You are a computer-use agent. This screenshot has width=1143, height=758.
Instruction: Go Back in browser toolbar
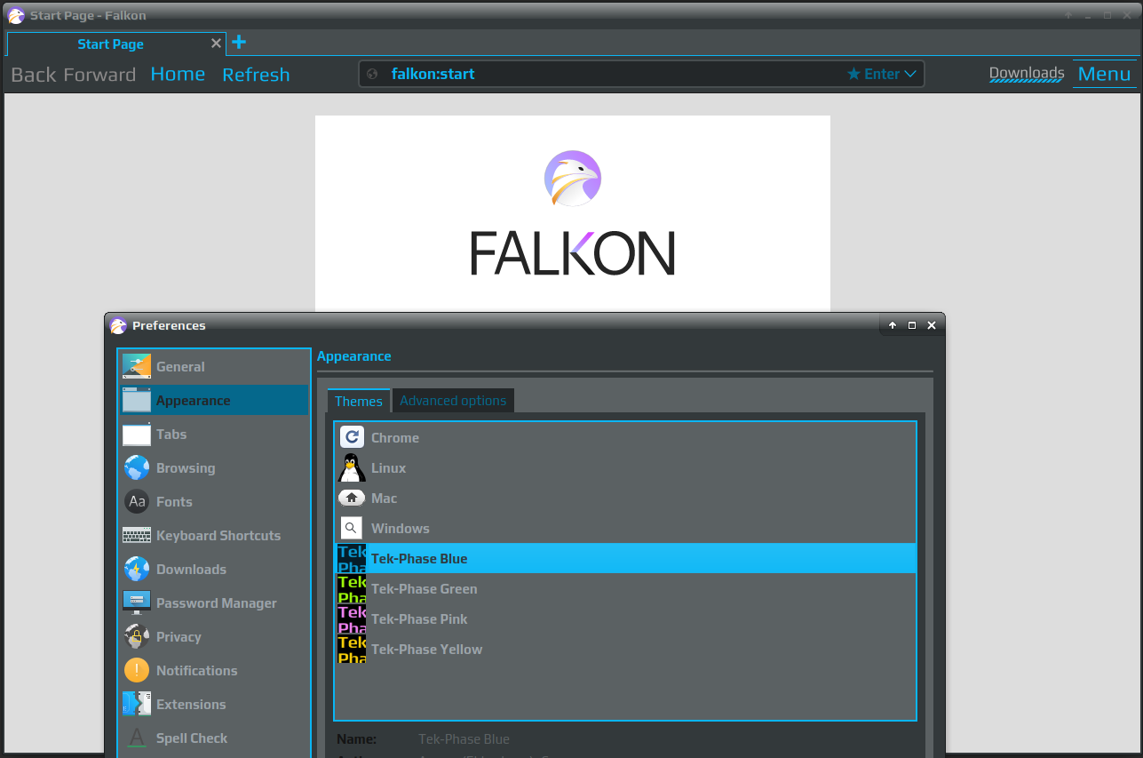(34, 75)
